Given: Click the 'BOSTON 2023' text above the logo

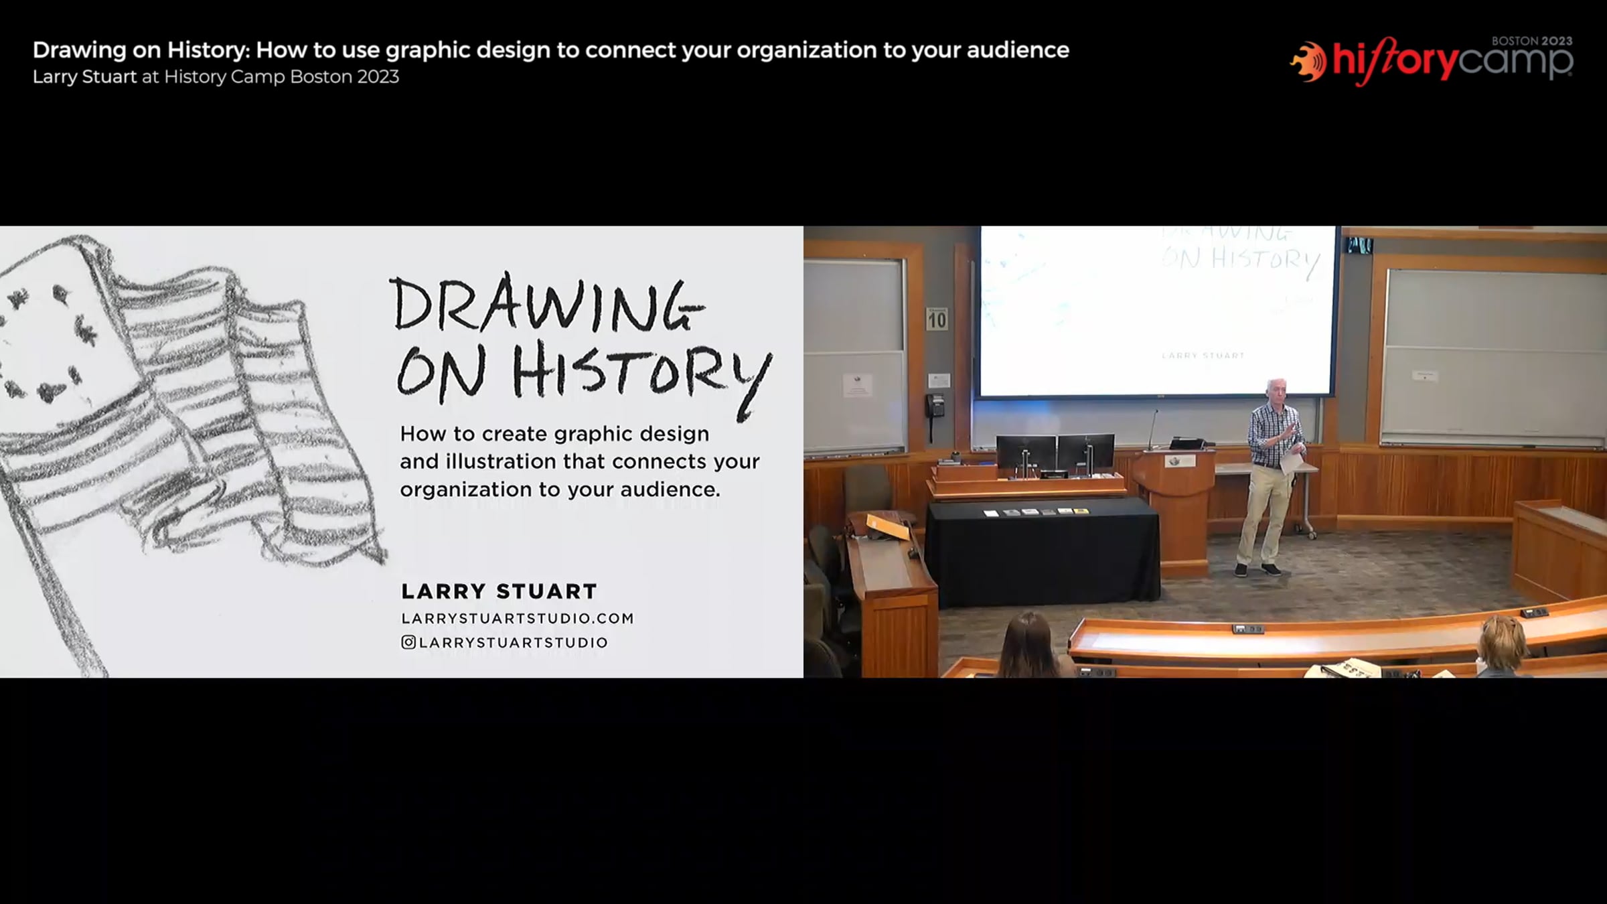Looking at the screenshot, I should coord(1531,41).
